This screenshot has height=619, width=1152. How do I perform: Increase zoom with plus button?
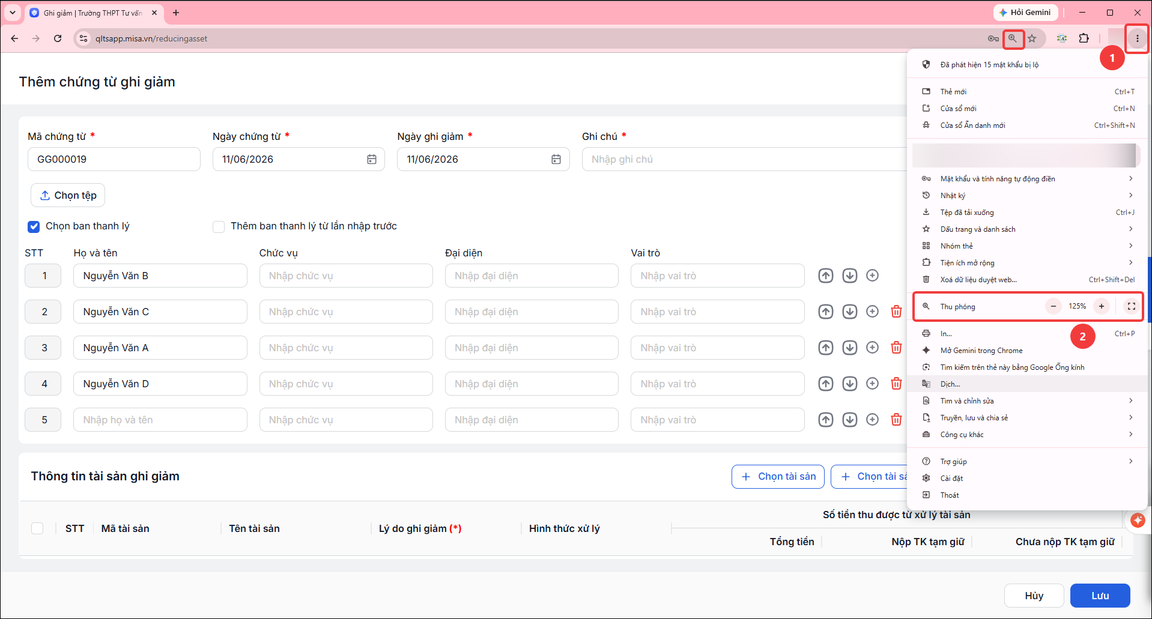pyautogui.click(x=1102, y=306)
